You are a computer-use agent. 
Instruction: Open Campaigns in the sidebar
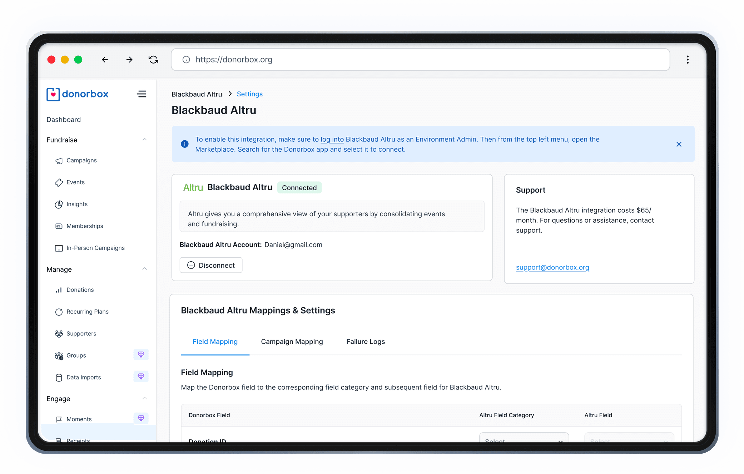[x=81, y=160]
